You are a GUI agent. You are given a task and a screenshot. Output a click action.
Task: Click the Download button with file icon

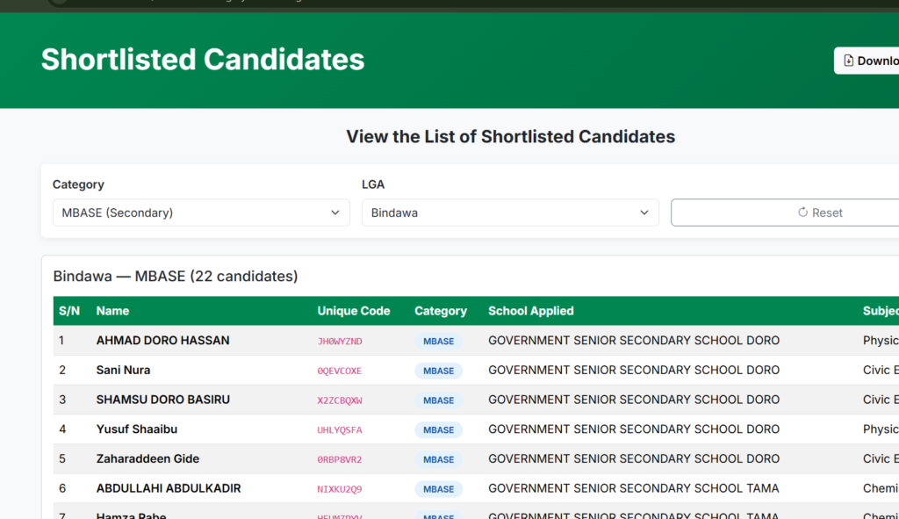[x=867, y=61]
